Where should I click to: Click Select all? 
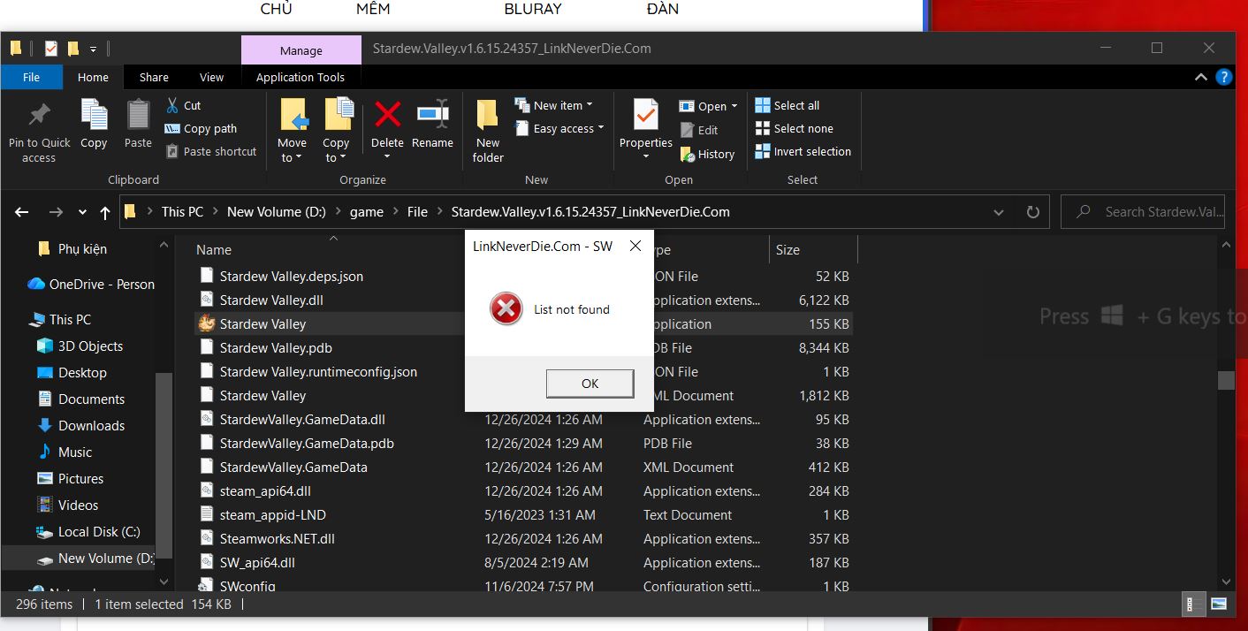788,105
